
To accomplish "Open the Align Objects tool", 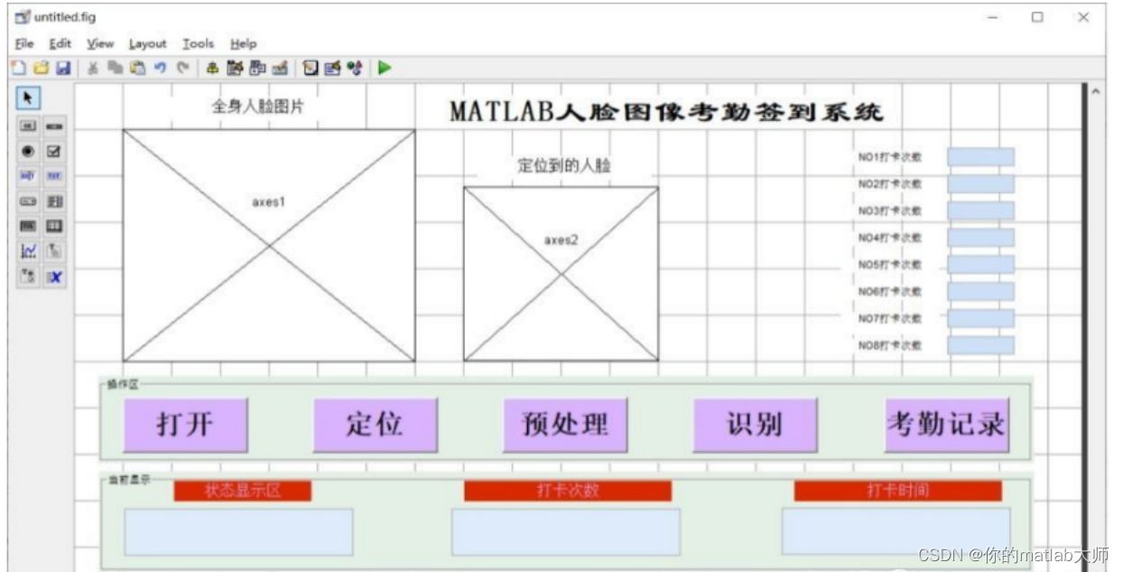I will [x=213, y=68].
